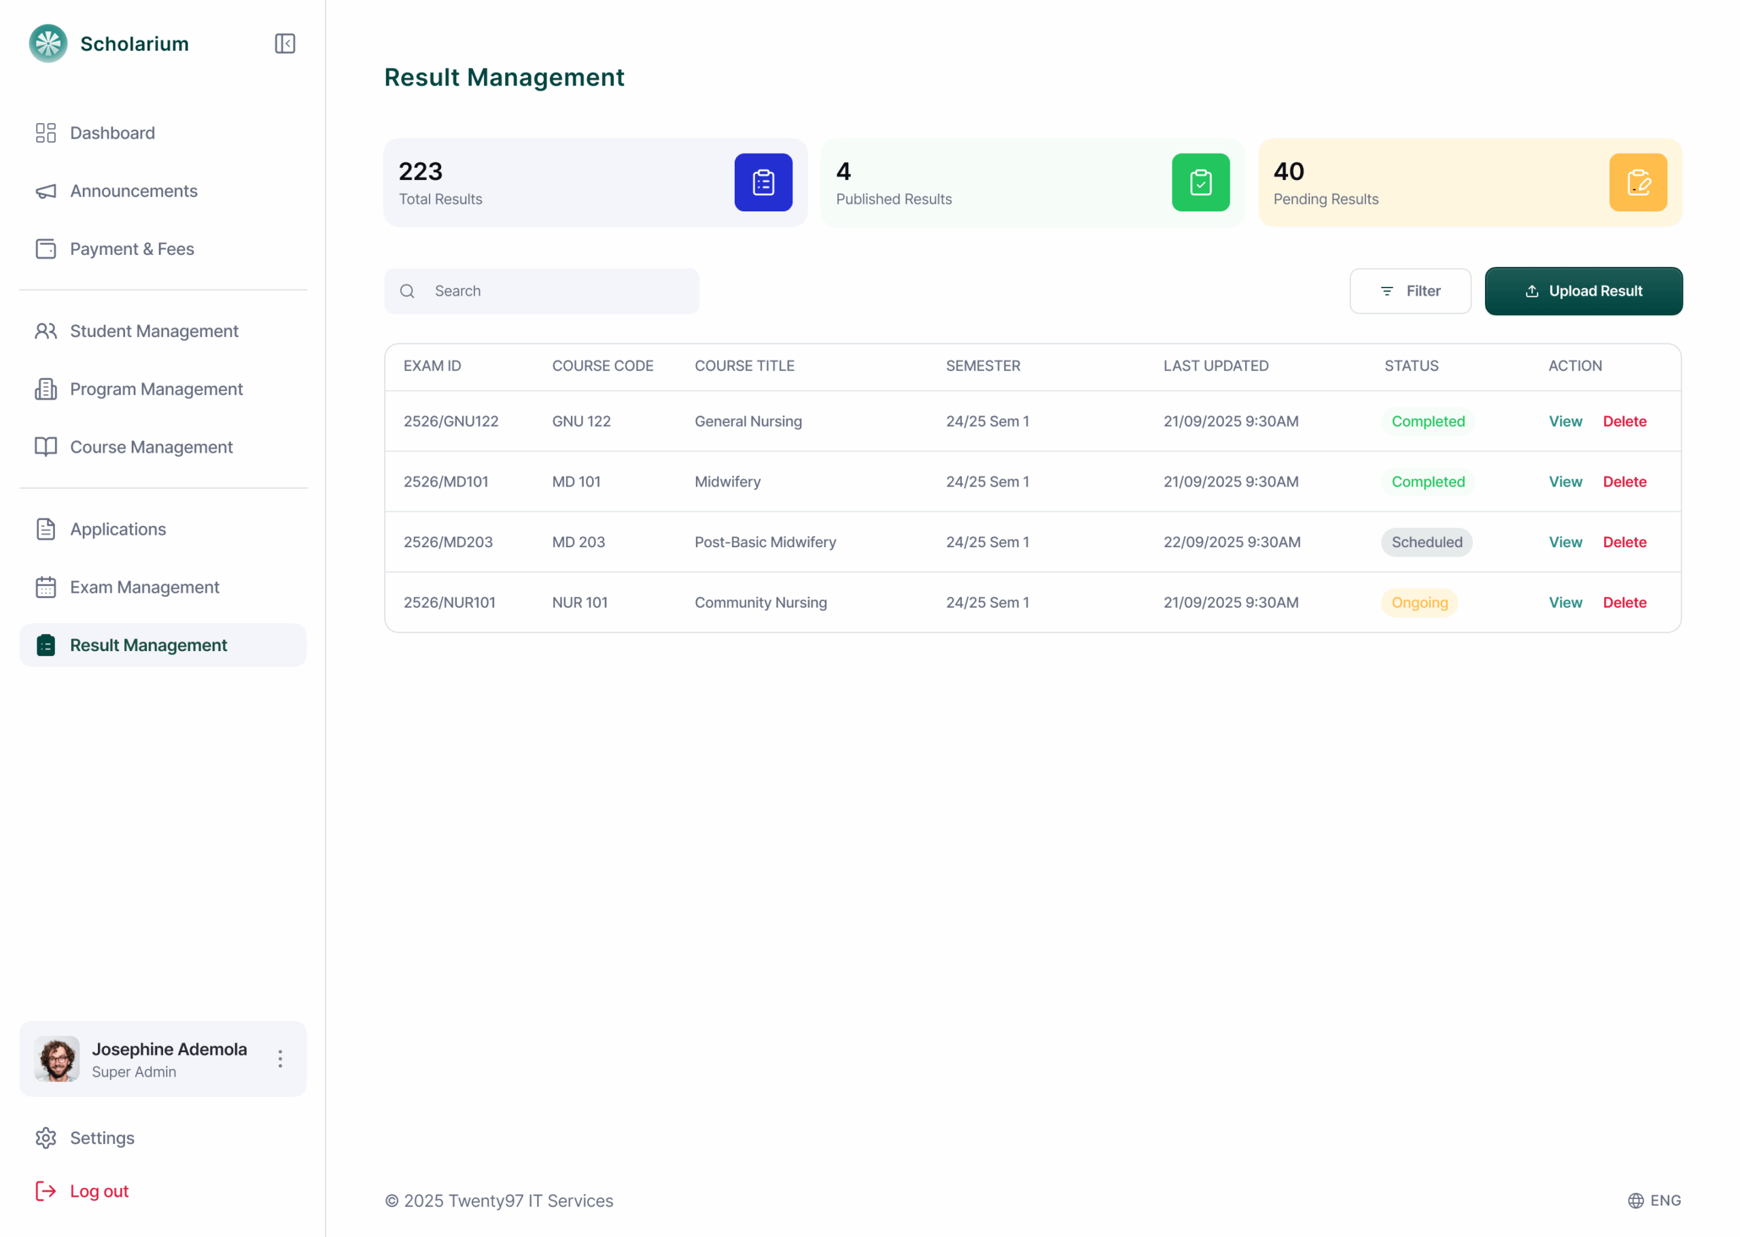Screen dimensions: 1740x1237
Task: View the General Nursing result
Action: (x=1565, y=421)
